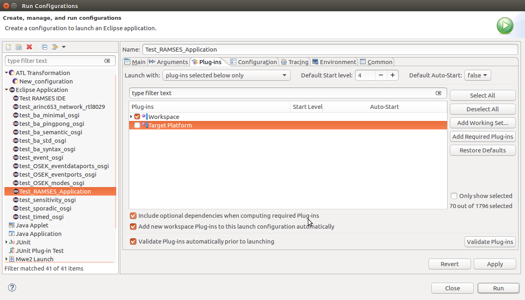The width and height of the screenshot is (525, 300).
Task: Switch to the Arguments tab
Action: (x=168, y=62)
